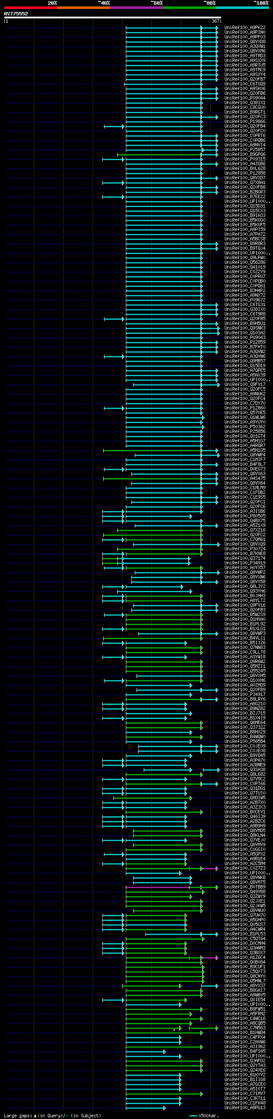Select the UniRef100_Q20FB4 label
The width and height of the screenshot is (273, 1119).
[245, 126]
